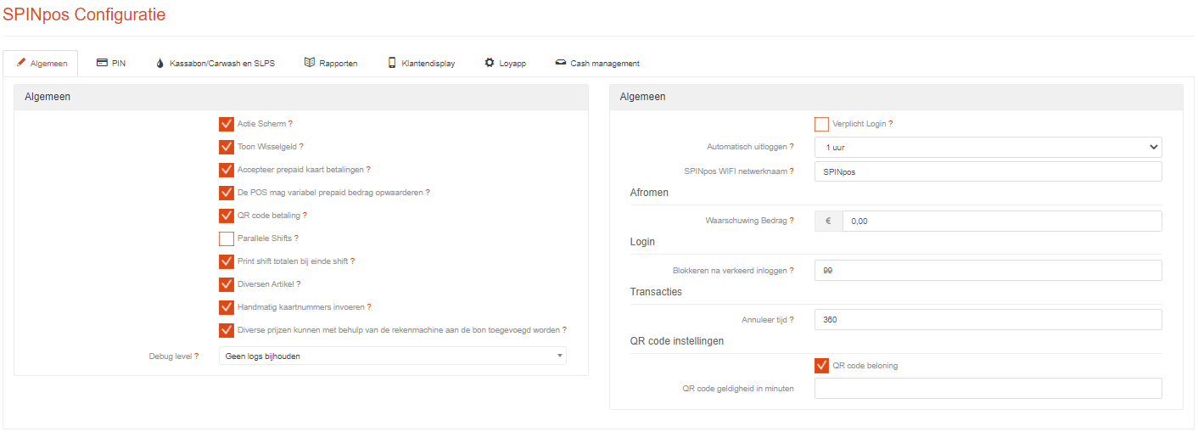This screenshot has height=432, width=1198.
Task: Click the cash icon for Cash management
Action: click(561, 63)
